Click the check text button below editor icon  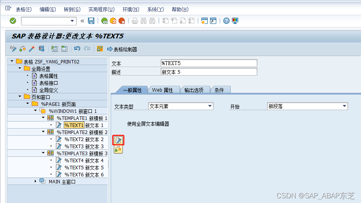coord(119,149)
